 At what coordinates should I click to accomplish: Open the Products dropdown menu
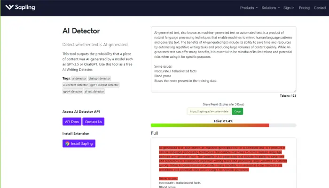(x=249, y=8)
